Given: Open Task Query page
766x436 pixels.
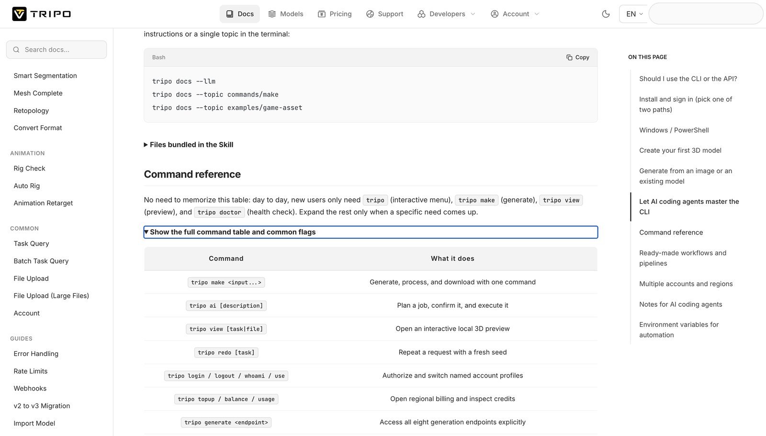Looking at the screenshot, I should click(x=32, y=244).
